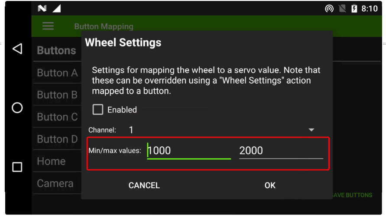Tap the recent apps square icon
This screenshot has width=386, height=218.
(x=17, y=167)
